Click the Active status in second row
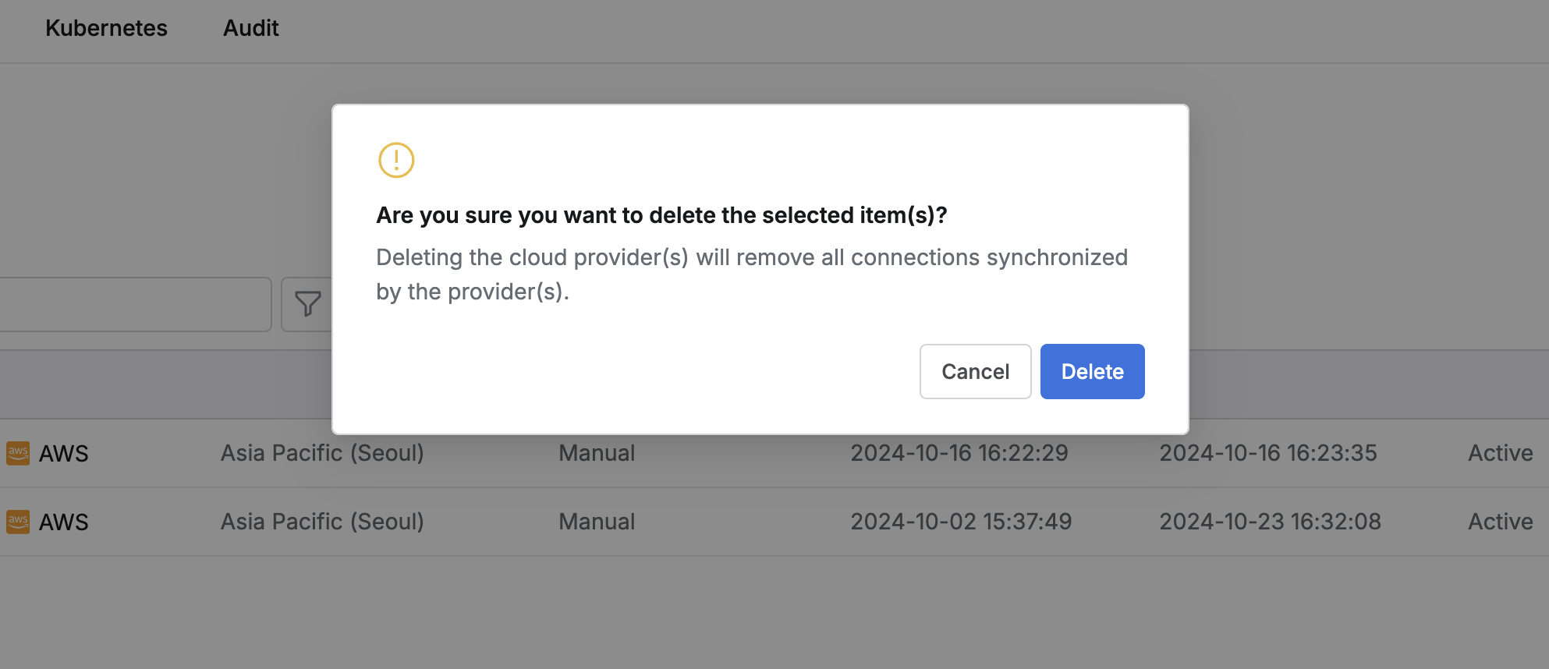 click(1500, 522)
